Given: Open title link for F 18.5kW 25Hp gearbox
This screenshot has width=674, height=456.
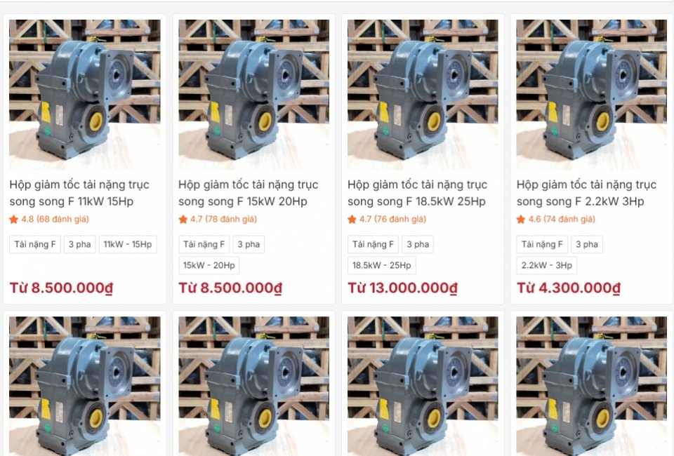Looking at the screenshot, I should [x=417, y=193].
